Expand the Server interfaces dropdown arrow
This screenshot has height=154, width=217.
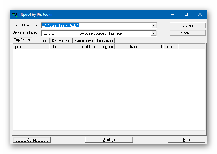(x=154, y=33)
